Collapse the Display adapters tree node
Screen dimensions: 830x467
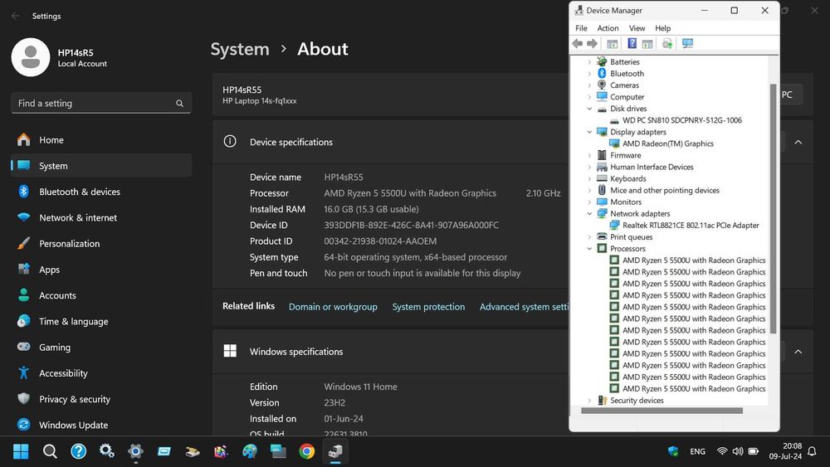[589, 132]
